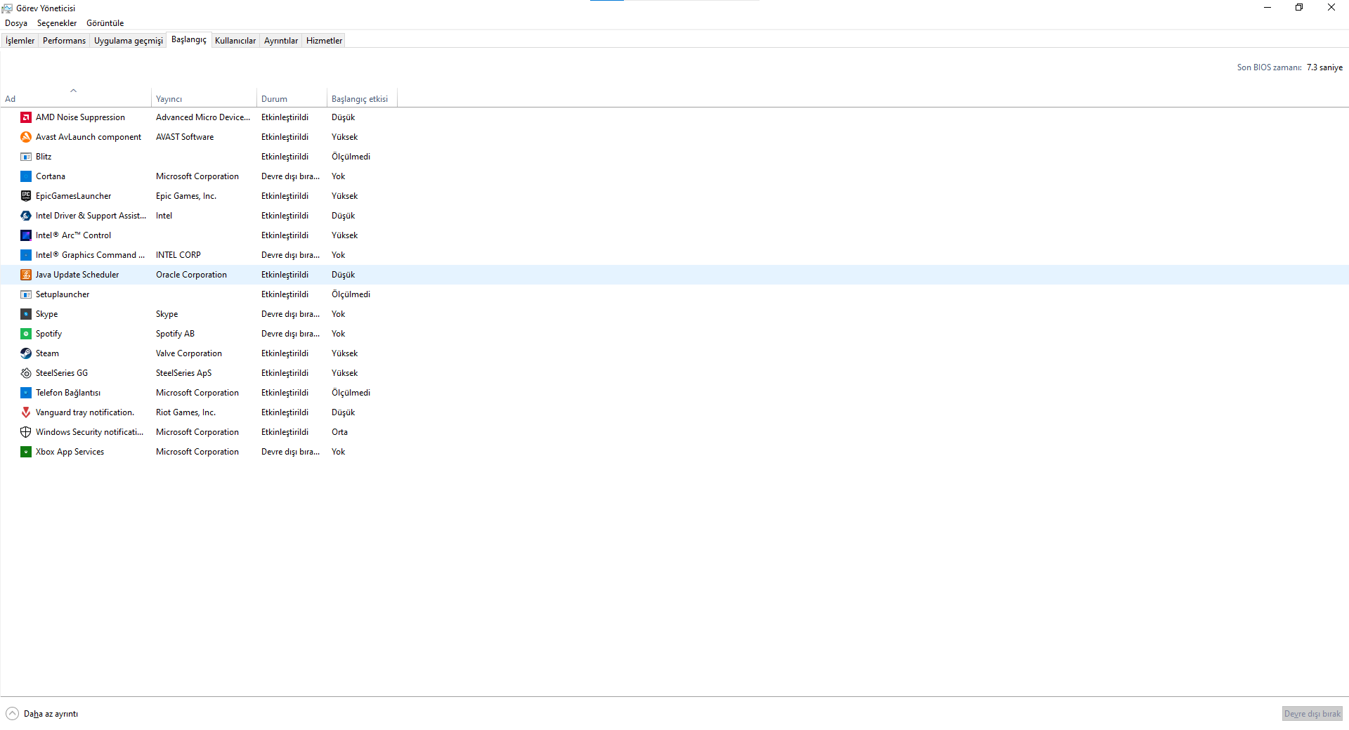Select the Telefon Bağlantısı icon
The height and width of the screenshot is (730, 1349).
(x=26, y=393)
